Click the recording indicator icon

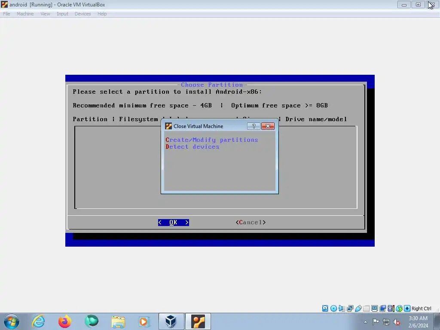(x=382, y=309)
